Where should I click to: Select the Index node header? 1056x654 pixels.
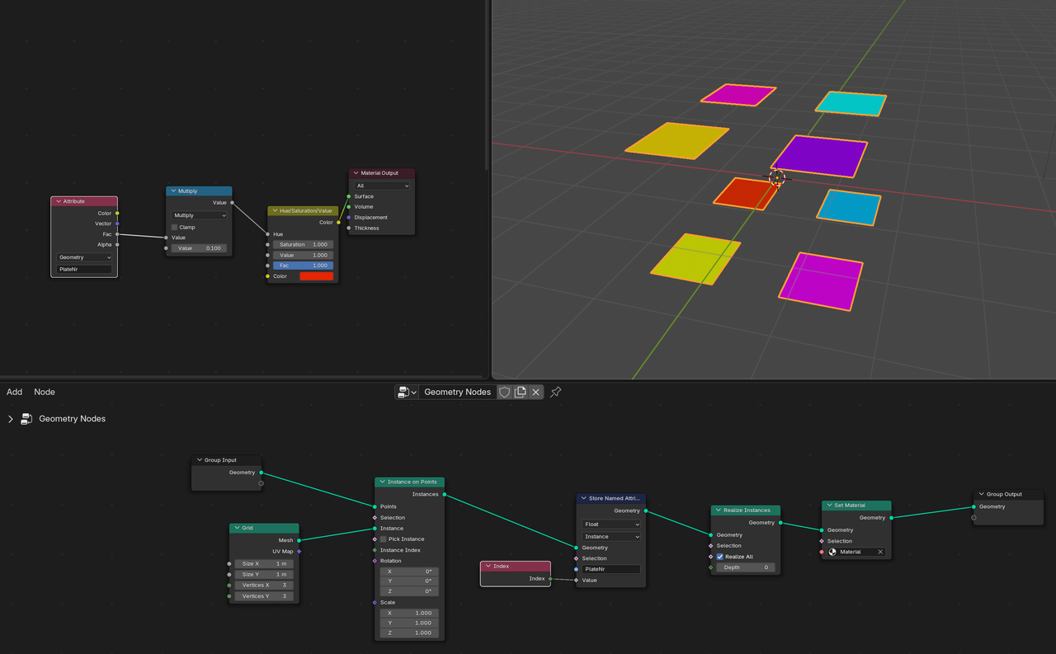click(516, 567)
